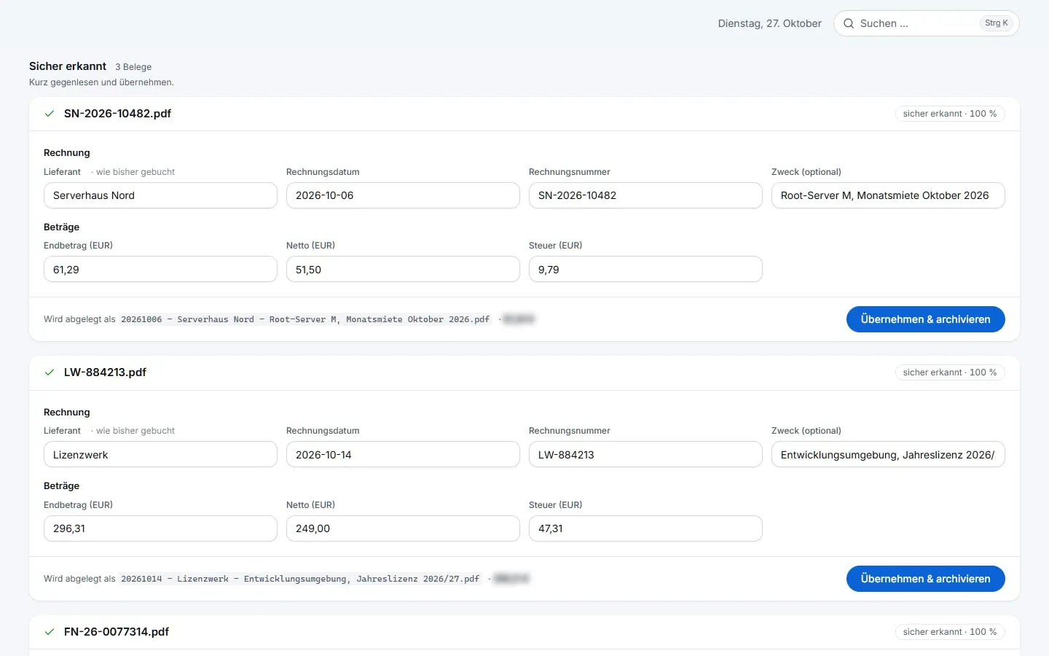Edit Netto field showing 51,50
The image size is (1049, 656).
click(x=403, y=269)
